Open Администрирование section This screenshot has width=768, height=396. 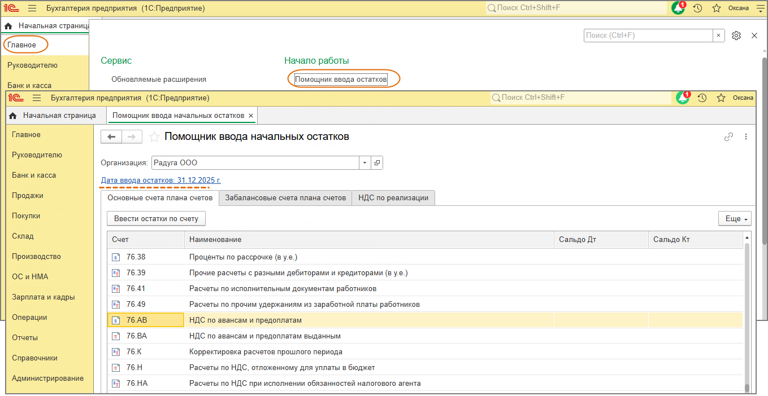tap(47, 379)
